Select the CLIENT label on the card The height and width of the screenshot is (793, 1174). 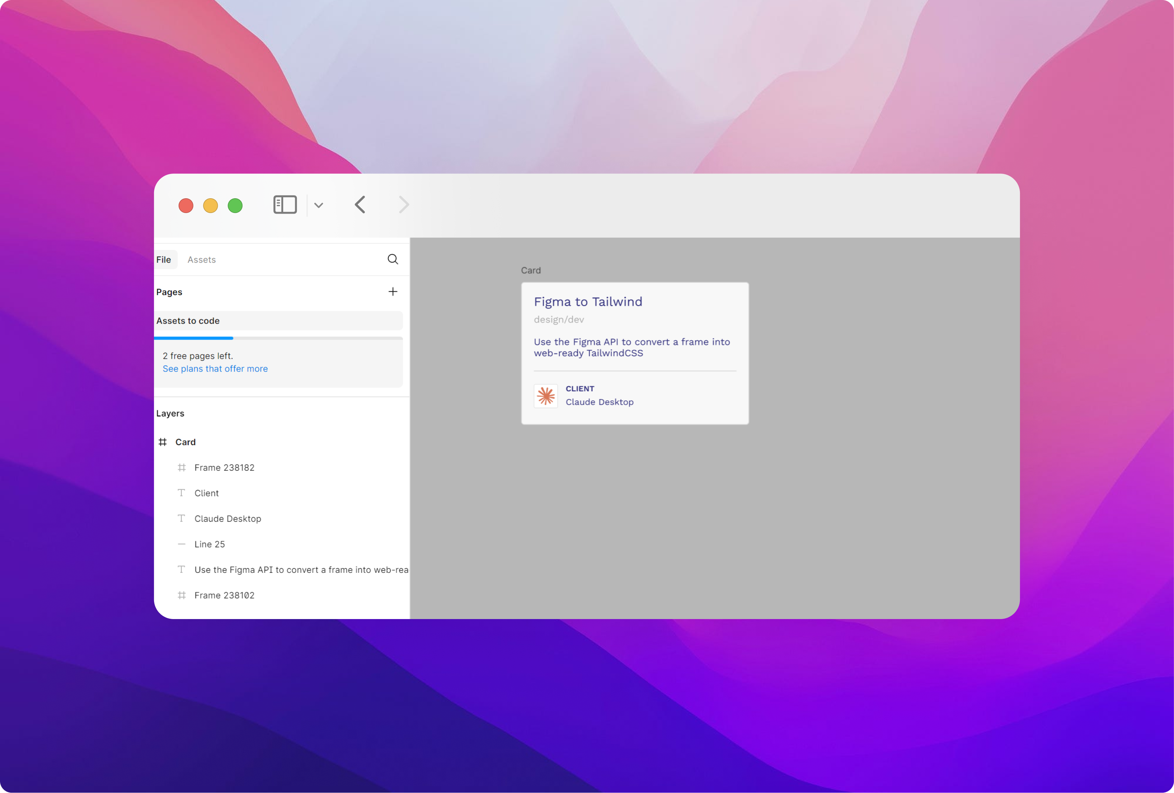580,388
